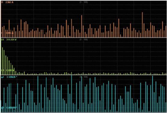Viewport: 167px width, 113px height.
Task: Select the second green voltage harmonic bar
Action: coord(2,61)
